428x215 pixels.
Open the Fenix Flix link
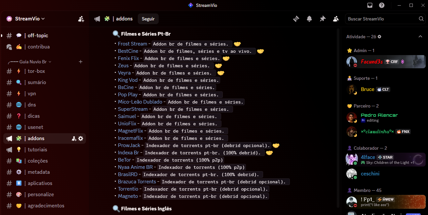coord(129,58)
